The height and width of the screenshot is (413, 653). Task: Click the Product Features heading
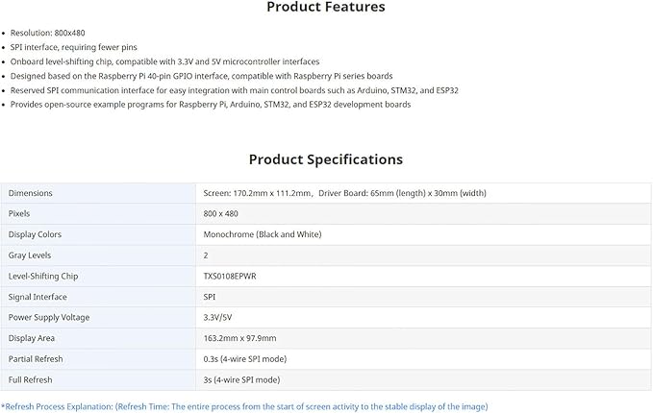[326, 7]
